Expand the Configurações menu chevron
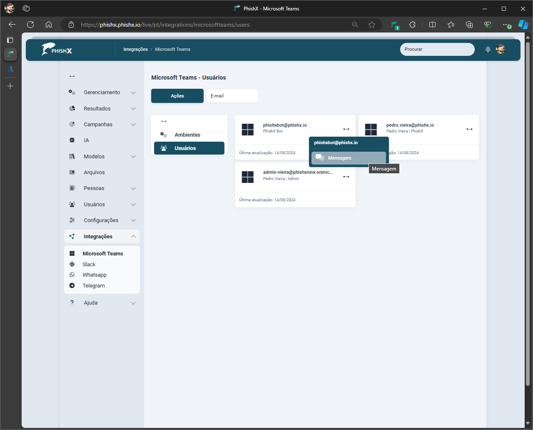 click(x=133, y=220)
